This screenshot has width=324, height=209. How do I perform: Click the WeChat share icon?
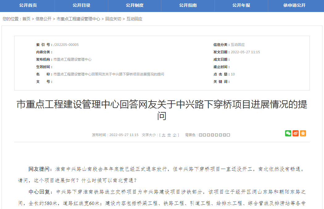(x=288, y=133)
